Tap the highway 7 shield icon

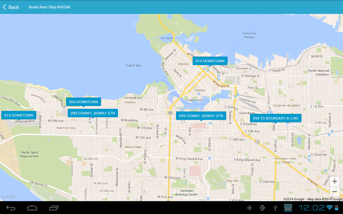(182, 121)
